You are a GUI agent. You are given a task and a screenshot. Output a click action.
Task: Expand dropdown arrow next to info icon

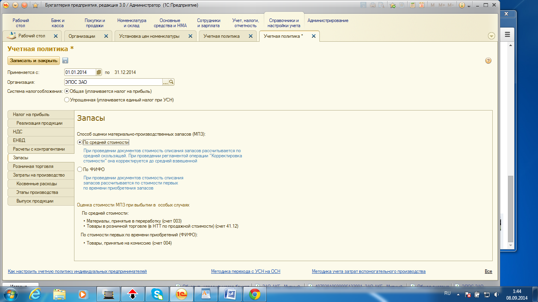tap(469, 6)
